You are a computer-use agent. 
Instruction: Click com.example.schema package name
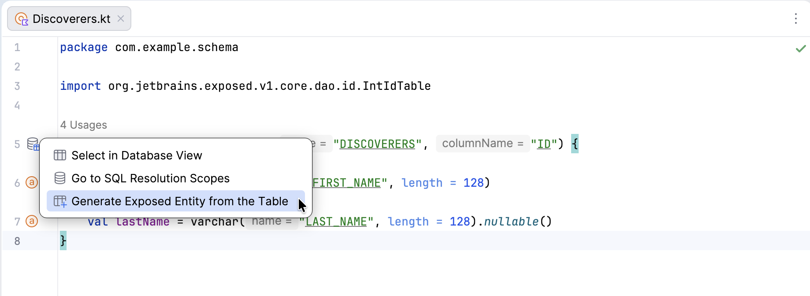click(177, 48)
